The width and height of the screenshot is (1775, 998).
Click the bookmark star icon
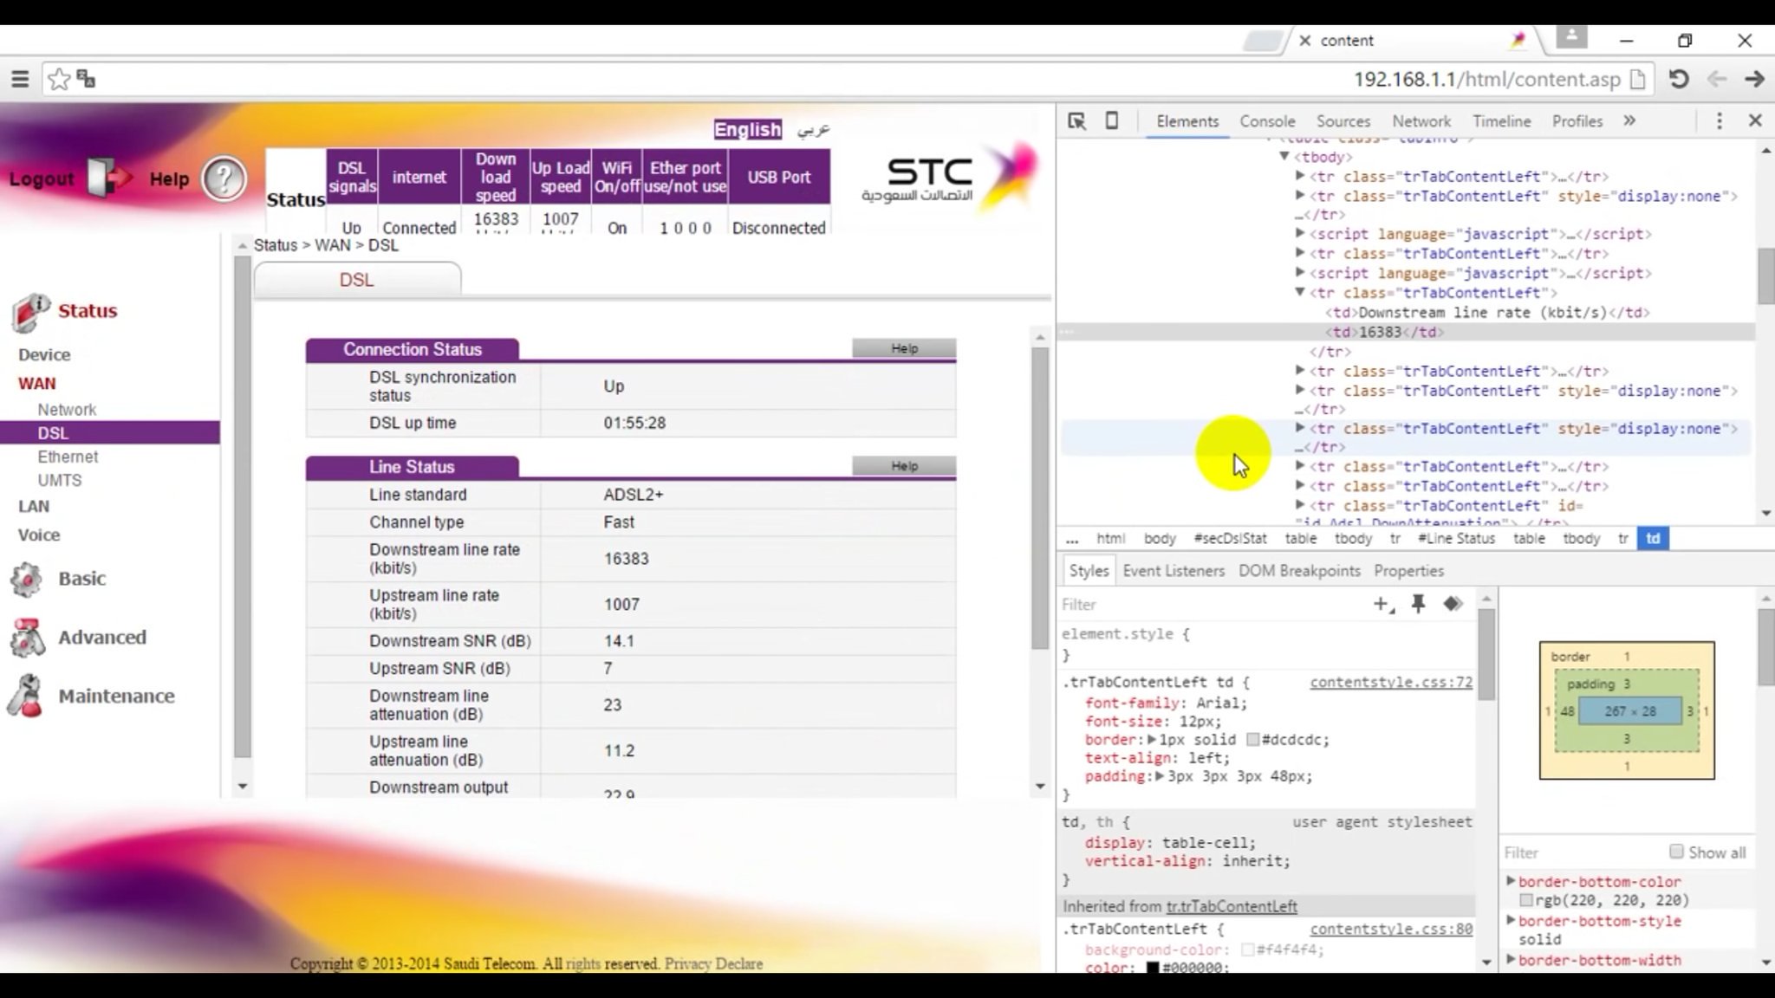[x=59, y=80]
